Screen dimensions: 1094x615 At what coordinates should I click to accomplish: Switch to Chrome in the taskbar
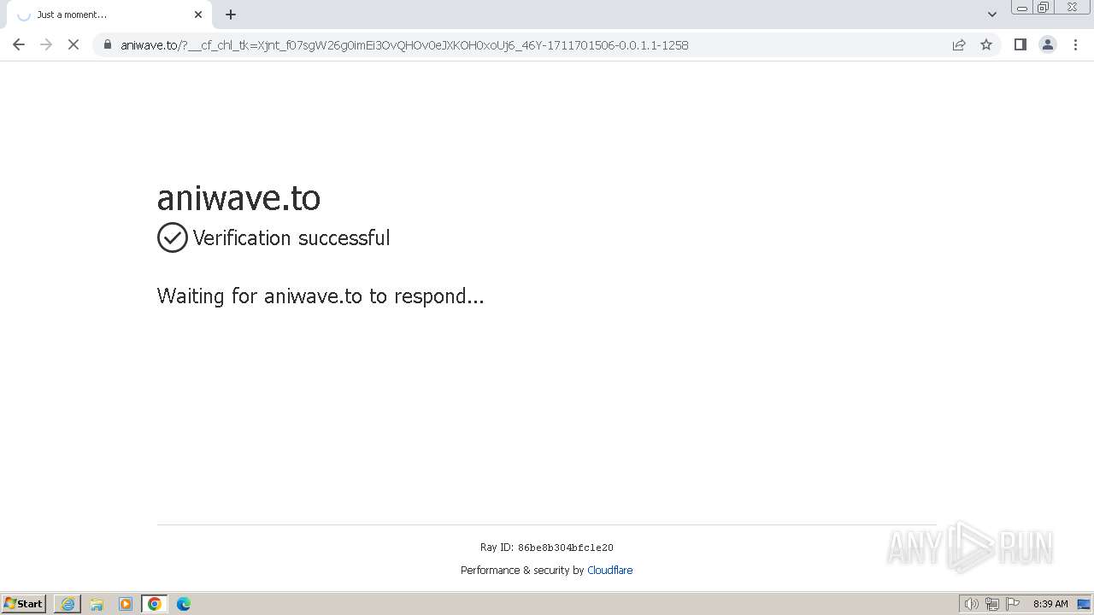(155, 604)
